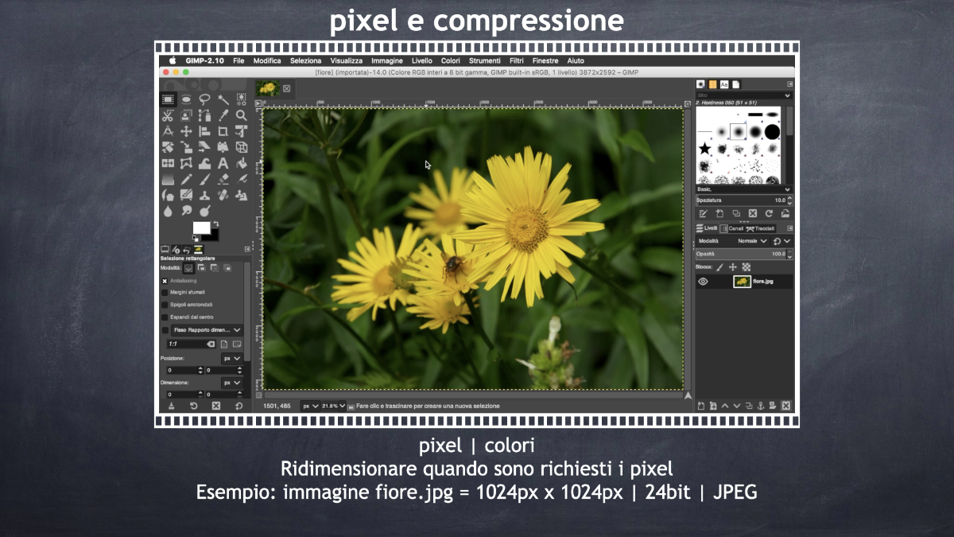The image size is (954, 537).
Task: Choose the Crop tool
Action: 223,131
